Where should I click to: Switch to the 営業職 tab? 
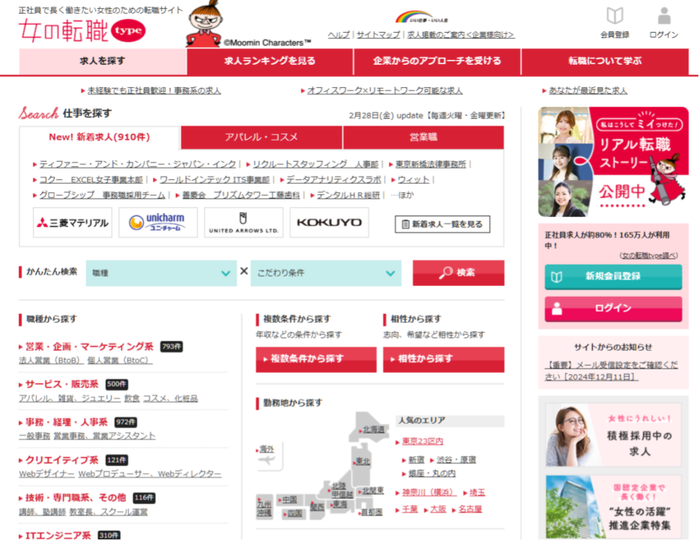[423, 137]
